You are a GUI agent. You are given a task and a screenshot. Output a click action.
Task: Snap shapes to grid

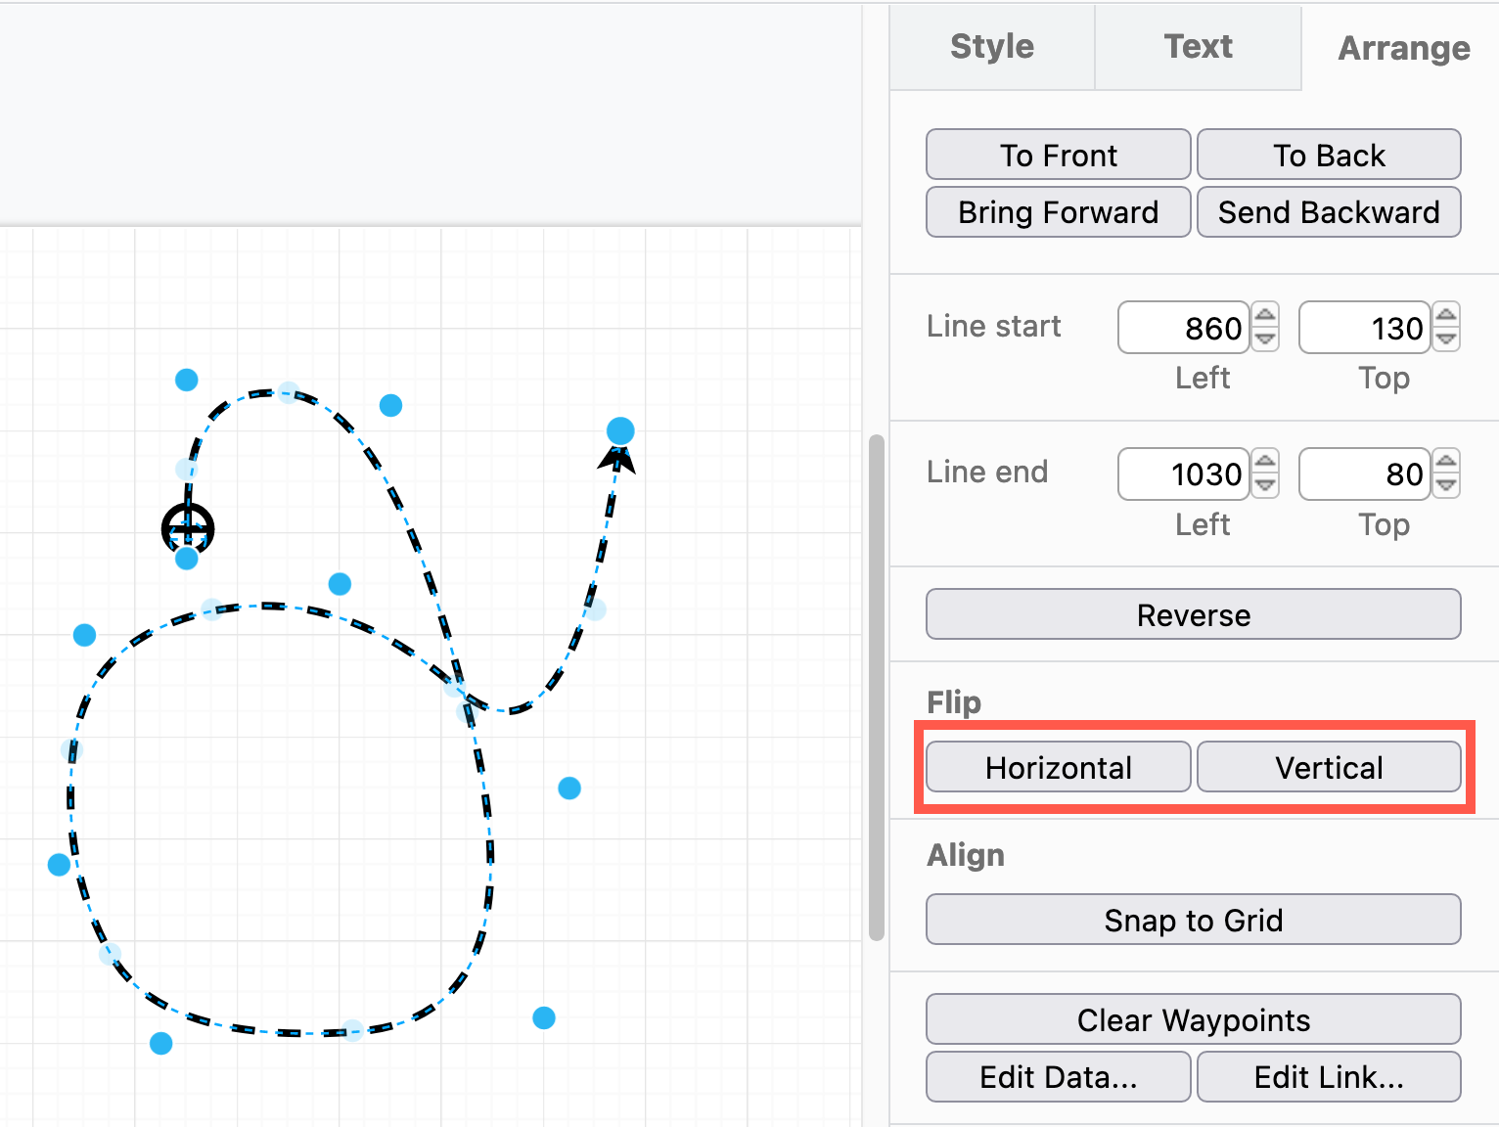1193,920
